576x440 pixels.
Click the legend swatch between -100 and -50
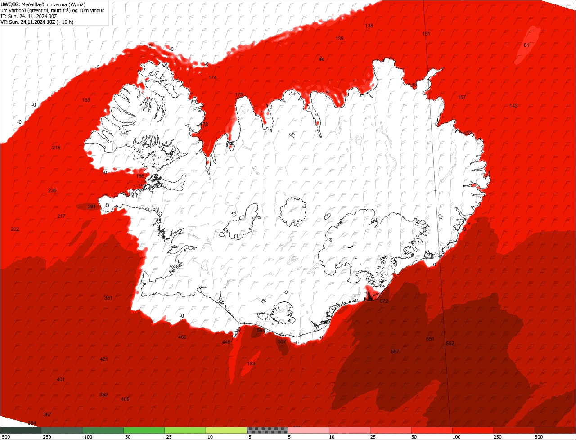103,430
